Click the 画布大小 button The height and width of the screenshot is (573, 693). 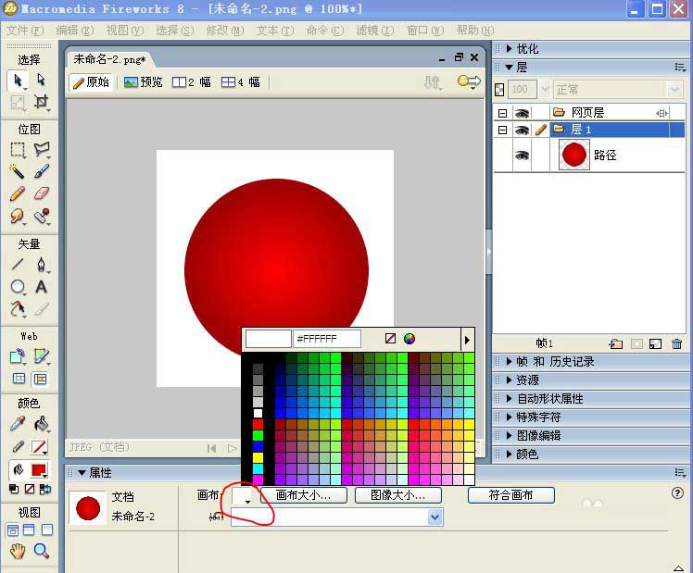303,495
